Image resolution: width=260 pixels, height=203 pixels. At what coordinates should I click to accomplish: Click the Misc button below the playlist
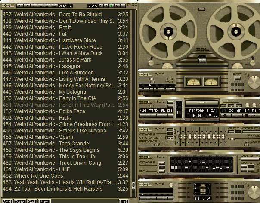pos(43,201)
